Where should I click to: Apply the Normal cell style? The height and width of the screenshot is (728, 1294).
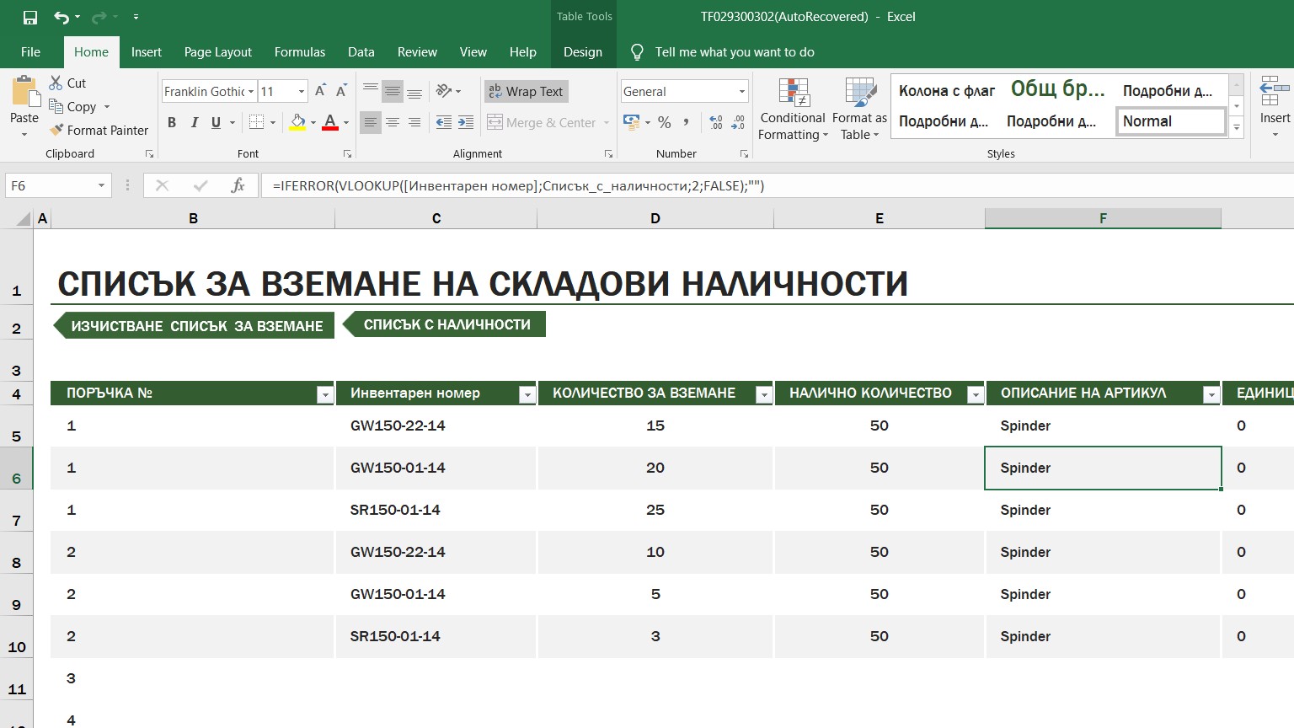coord(1170,121)
